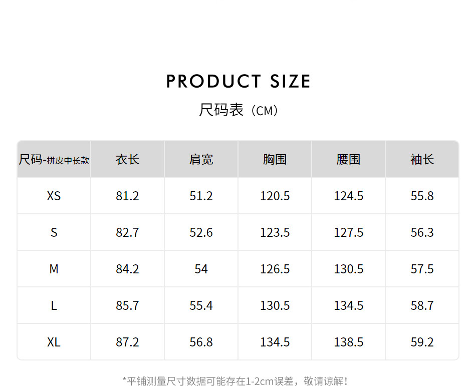Click the PRODUCT SIZE heading
Screen dimensions: 476x386
coord(238,81)
